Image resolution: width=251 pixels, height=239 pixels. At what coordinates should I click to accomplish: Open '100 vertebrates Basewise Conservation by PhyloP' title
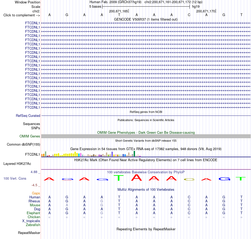pos(146,172)
